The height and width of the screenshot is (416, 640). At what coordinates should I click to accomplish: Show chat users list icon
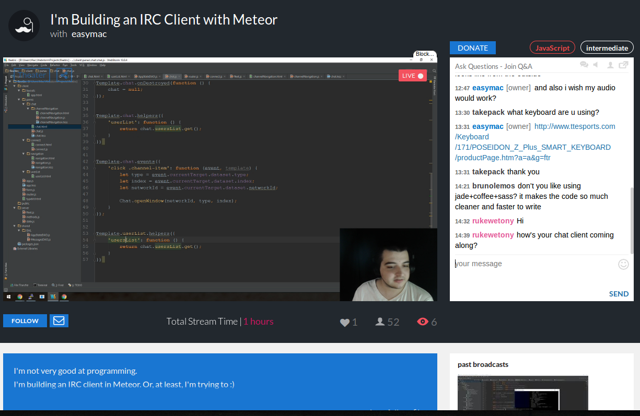pos(610,65)
